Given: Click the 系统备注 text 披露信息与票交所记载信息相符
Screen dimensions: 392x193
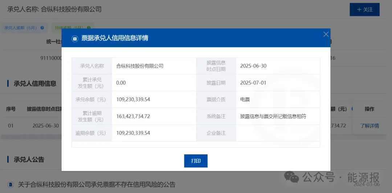Looking at the screenshot, I should tap(273, 116).
